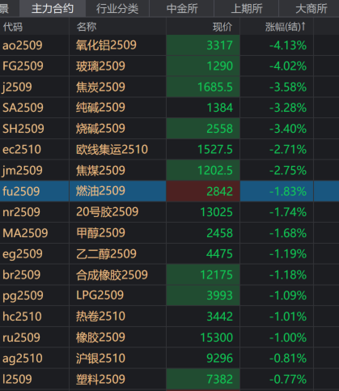Select the 塑料2509 row
This screenshot has height=391, width=339.
pos(169,380)
